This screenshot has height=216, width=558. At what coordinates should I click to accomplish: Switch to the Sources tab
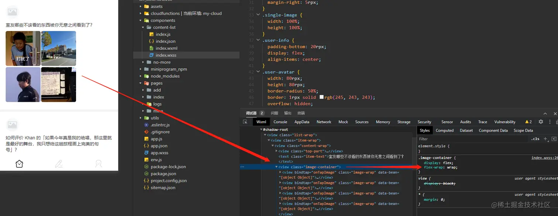362,122
